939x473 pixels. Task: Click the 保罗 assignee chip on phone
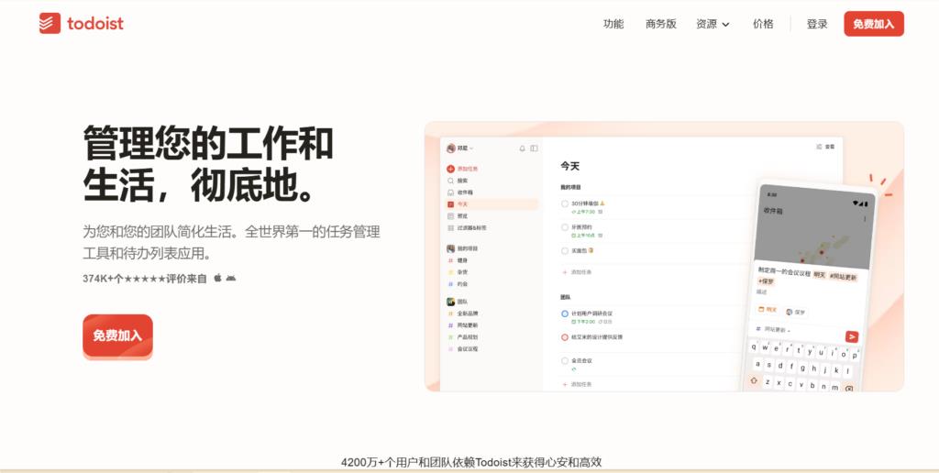(796, 312)
